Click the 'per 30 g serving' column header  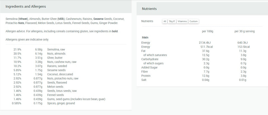pyautogui.click(x=244, y=31)
